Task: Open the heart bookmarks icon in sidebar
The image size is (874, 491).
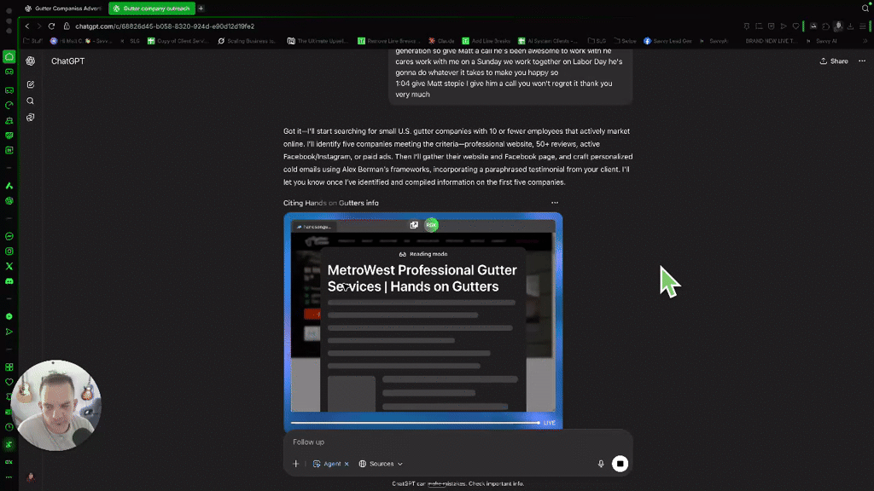Action: (9, 383)
